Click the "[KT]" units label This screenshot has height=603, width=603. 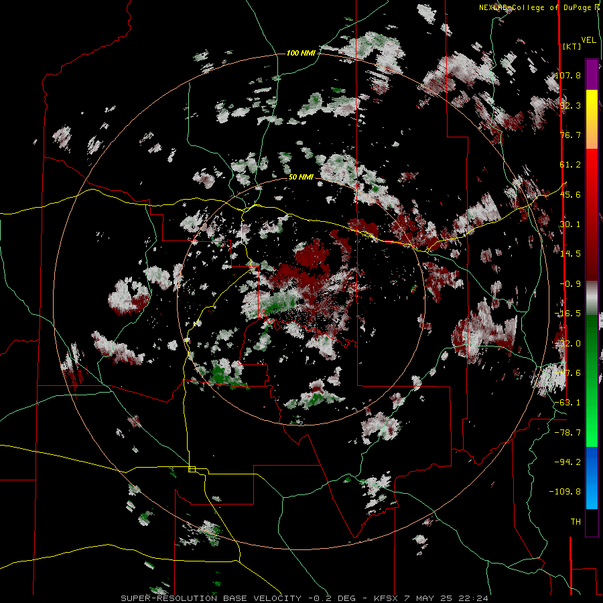pos(572,46)
